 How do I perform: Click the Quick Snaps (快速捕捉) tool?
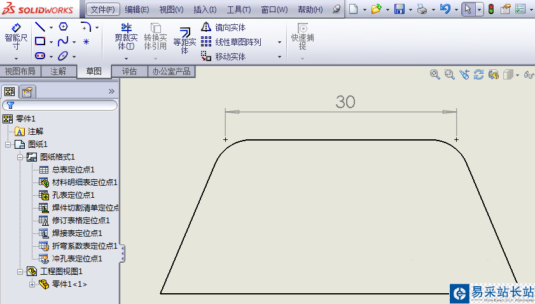[302, 37]
